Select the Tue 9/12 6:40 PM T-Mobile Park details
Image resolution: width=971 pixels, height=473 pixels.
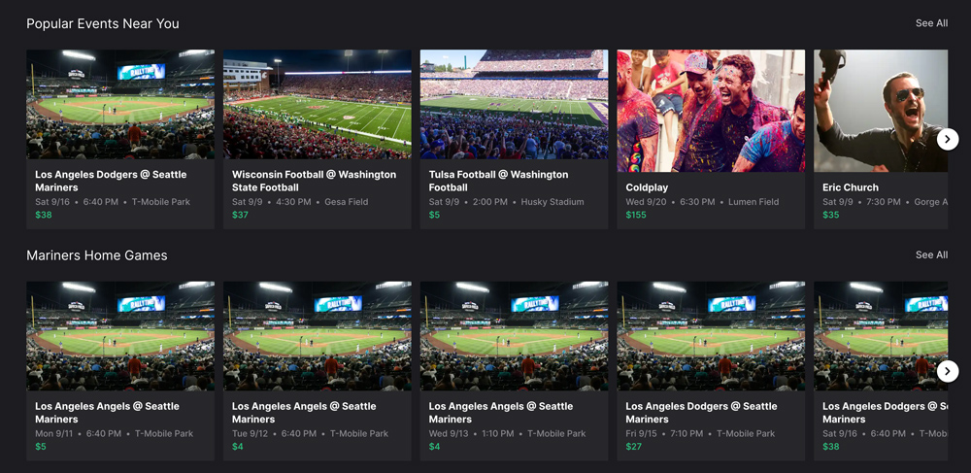(x=311, y=433)
